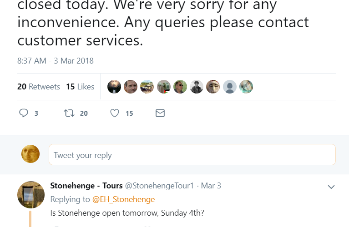Click the envelope direct message icon

(x=160, y=113)
